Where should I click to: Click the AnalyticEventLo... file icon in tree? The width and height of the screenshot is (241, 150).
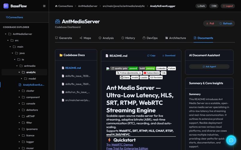pos(20,85)
